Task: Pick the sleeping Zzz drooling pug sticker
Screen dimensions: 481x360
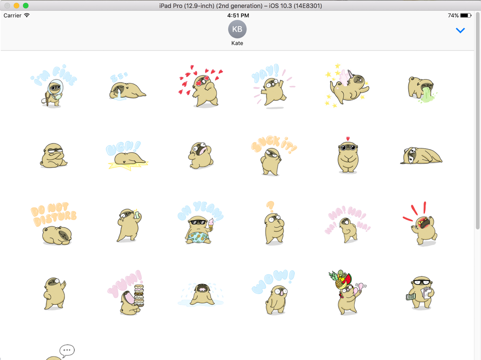Action: (127, 86)
